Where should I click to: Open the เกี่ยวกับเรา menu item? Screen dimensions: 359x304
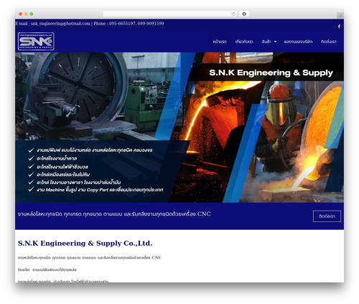pyautogui.click(x=244, y=42)
